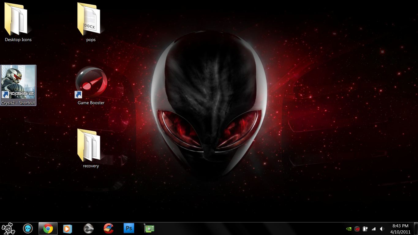
Task: Select the Game Booster shortcut
Action: point(91,86)
